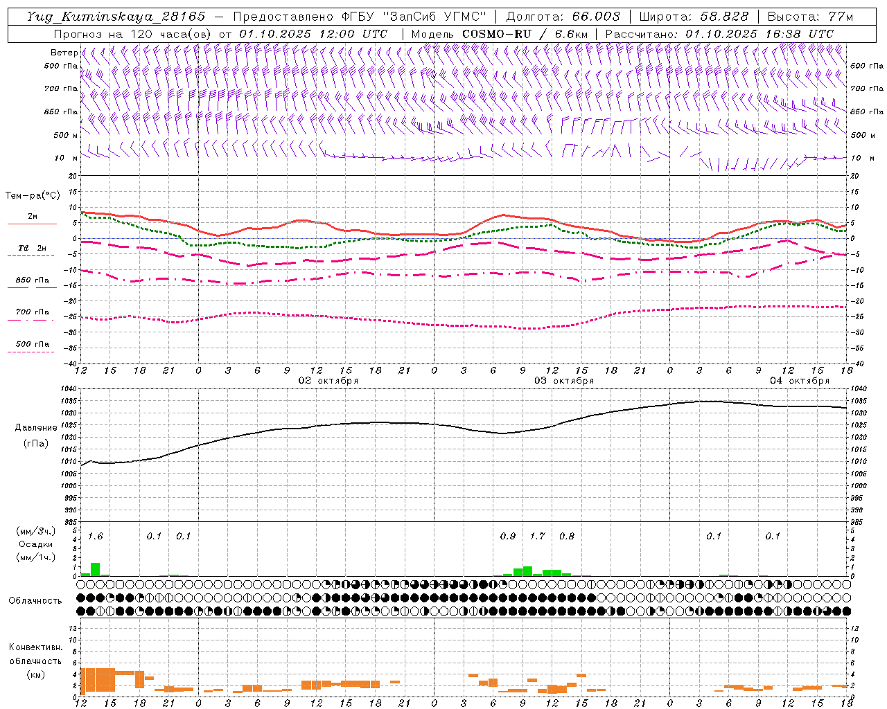
Task: Click the Давление panel label
Action: click(x=36, y=428)
